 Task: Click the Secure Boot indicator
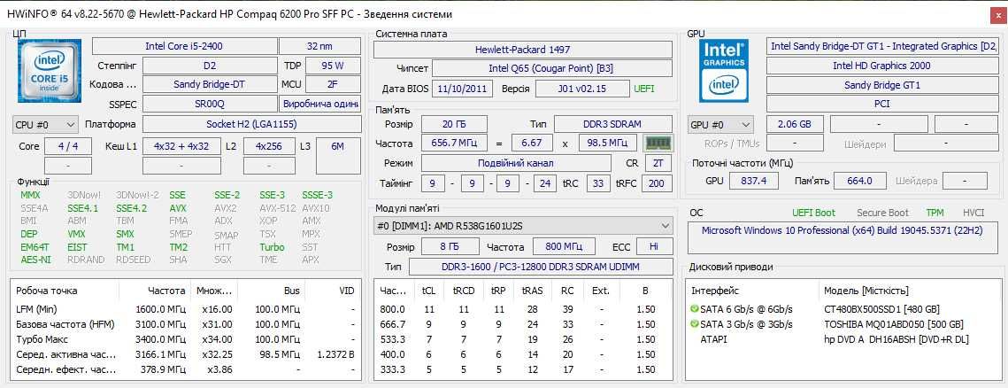[x=882, y=213]
